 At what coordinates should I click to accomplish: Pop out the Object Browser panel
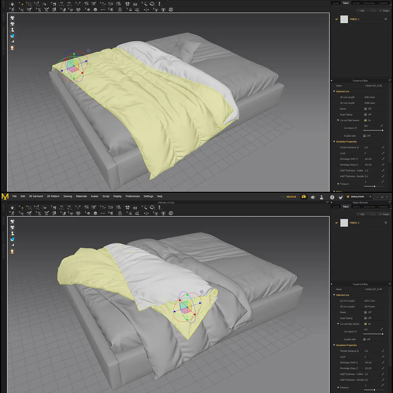click(x=390, y=202)
